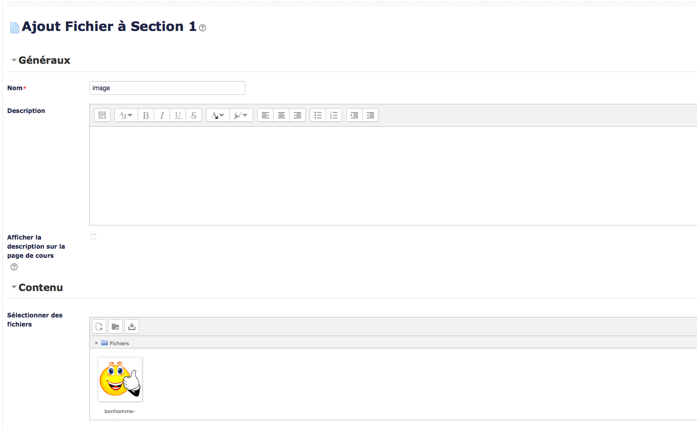Click the Nom text field
Image resolution: width=697 pixels, height=429 pixels.
[x=167, y=88]
